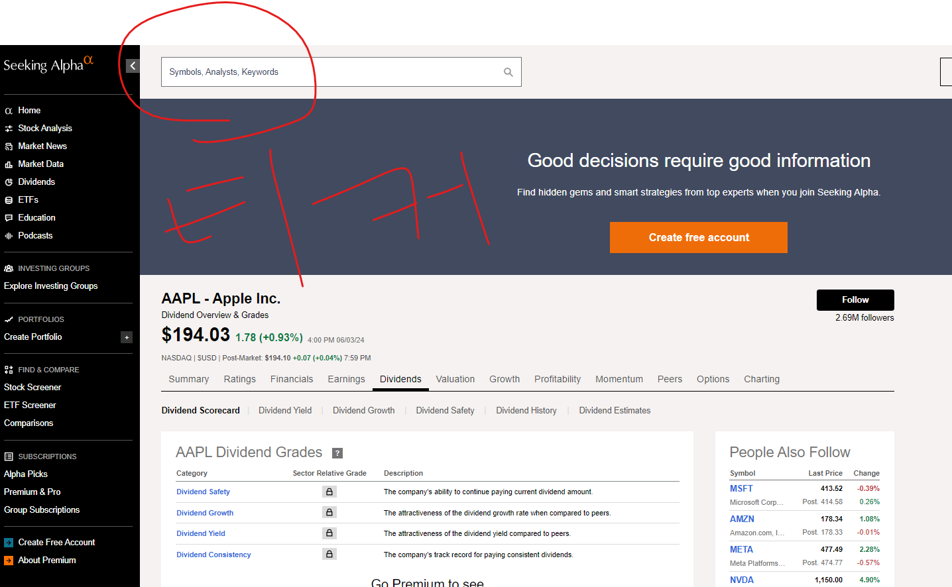This screenshot has height=587, width=952.
Task: Open the Momentum tab
Action: tap(619, 379)
